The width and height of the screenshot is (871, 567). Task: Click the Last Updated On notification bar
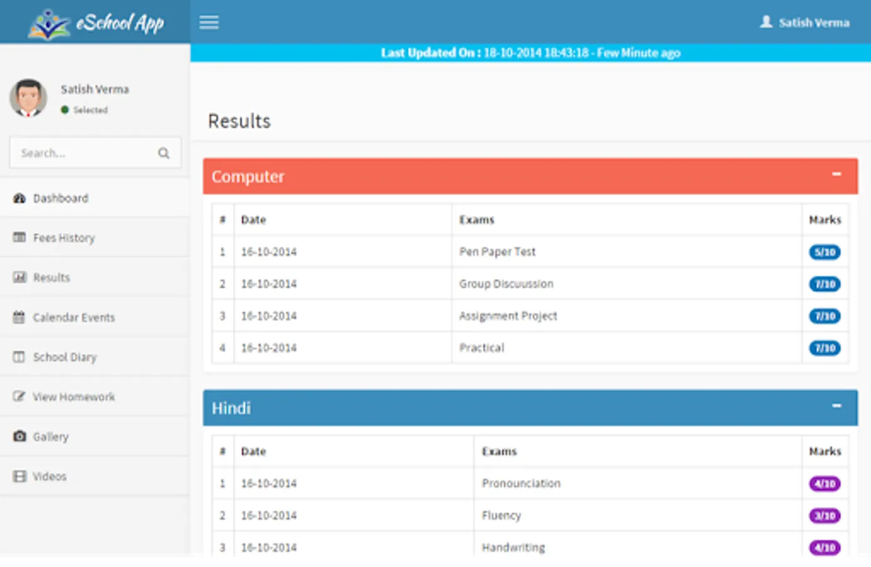530,53
